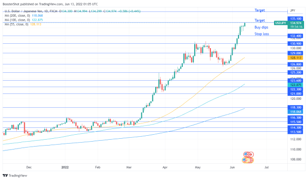Screen dimensions: 308x180
Task: Click the 112.000 price axis tick
Action: click(295, 139)
